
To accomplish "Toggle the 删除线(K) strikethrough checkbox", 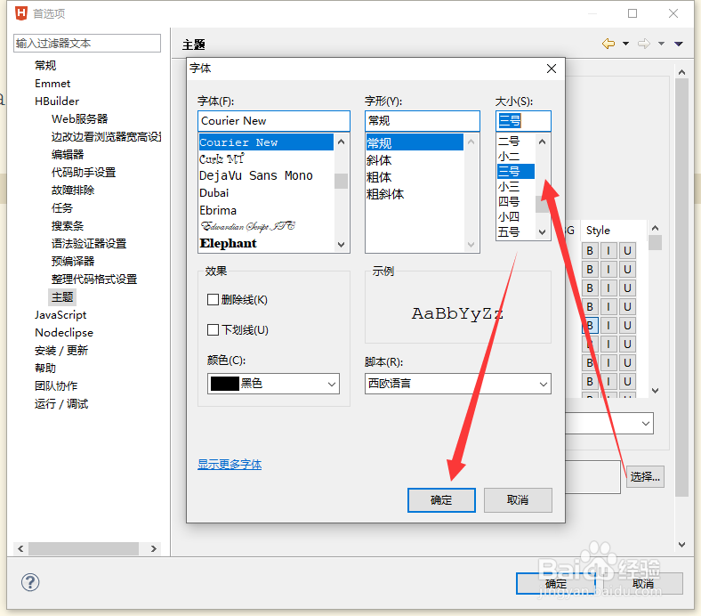I will [213, 299].
